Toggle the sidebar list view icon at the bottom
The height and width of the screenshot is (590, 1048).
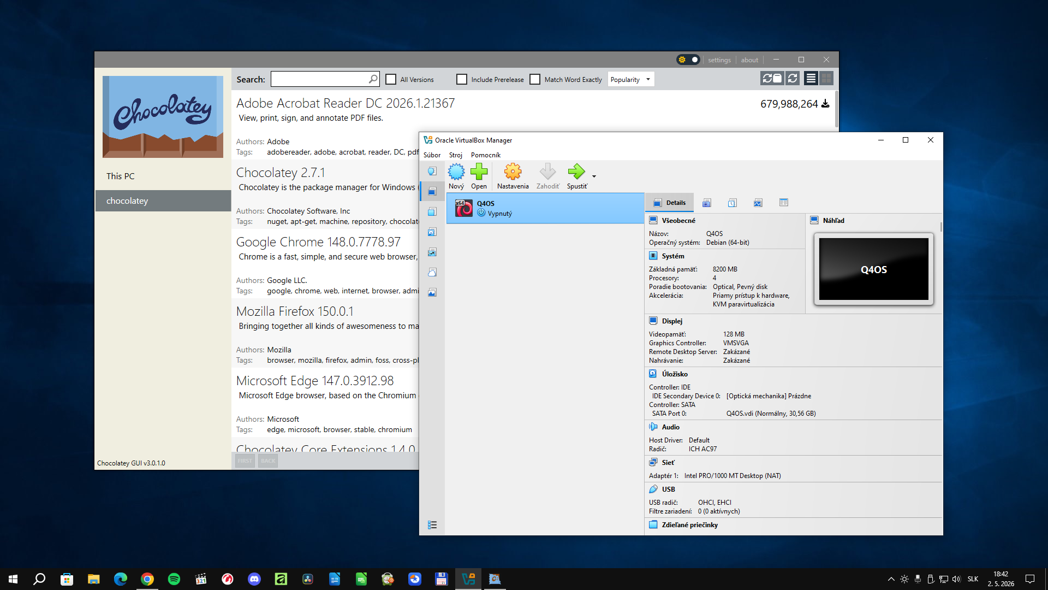pyautogui.click(x=432, y=525)
